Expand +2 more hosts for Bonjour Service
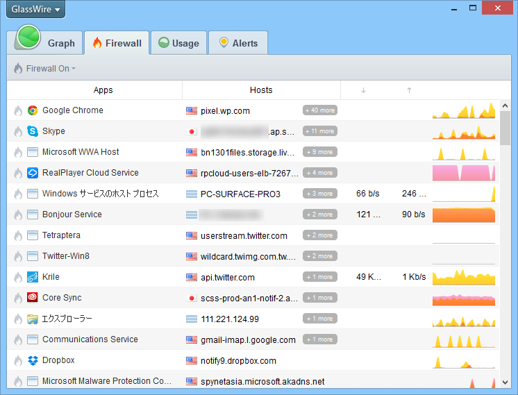 click(x=320, y=215)
